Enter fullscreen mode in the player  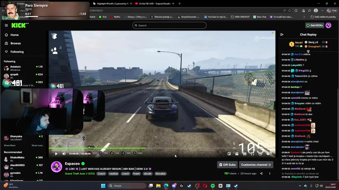[x=252, y=154]
